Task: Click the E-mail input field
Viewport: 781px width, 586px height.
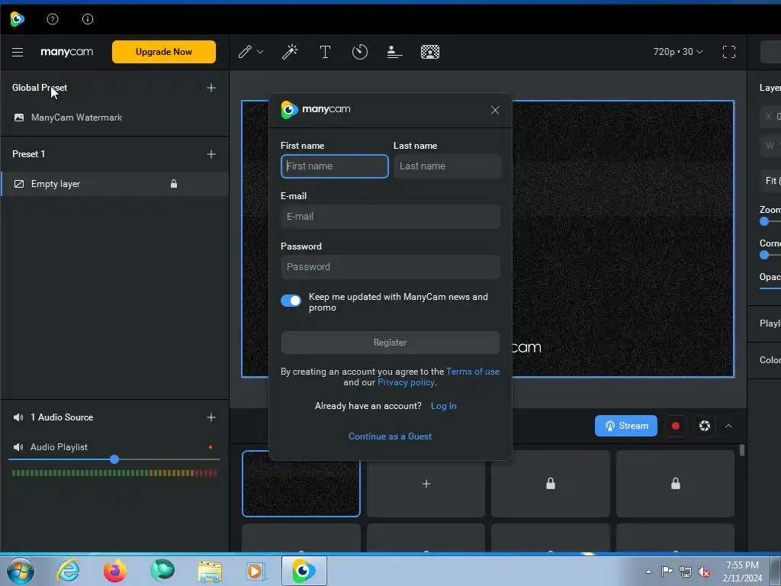Action: 390,217
